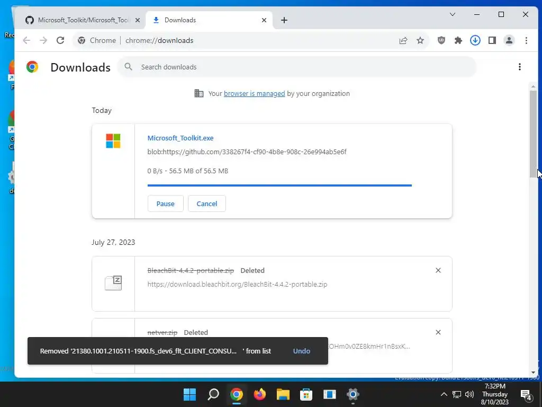542x407 pixels.
Task: Click the Chrome logo beside Downloads heading
Action: point(32,67)
